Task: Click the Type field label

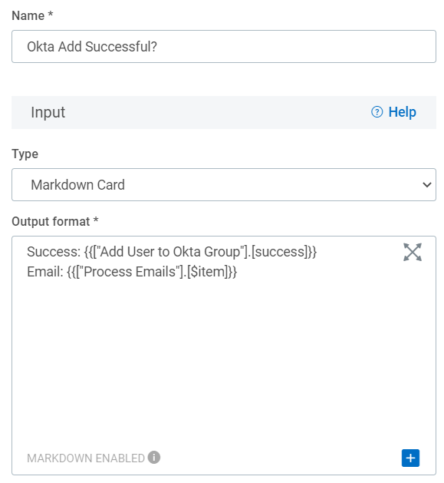Action: click(x=25, y=154)
